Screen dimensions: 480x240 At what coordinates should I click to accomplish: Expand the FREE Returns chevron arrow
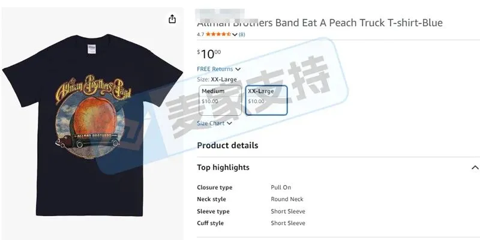pyautogui.click(x=238, y=69)
